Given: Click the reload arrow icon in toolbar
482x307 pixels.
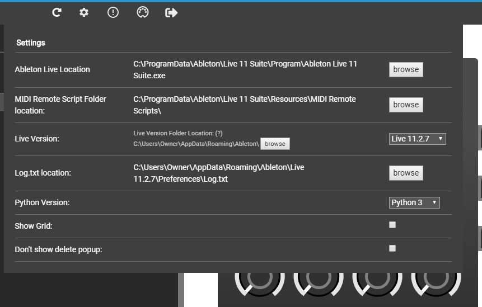Looking at the screenshot, I should pos(57,12).
